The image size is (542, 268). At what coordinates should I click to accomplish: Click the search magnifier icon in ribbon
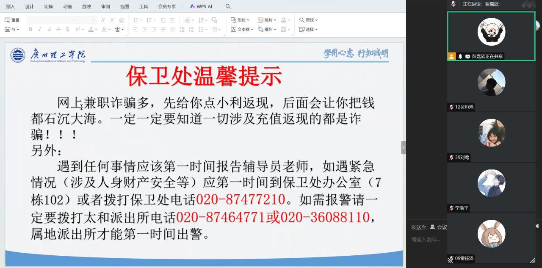pyautogui.click(x=228, y=6)
